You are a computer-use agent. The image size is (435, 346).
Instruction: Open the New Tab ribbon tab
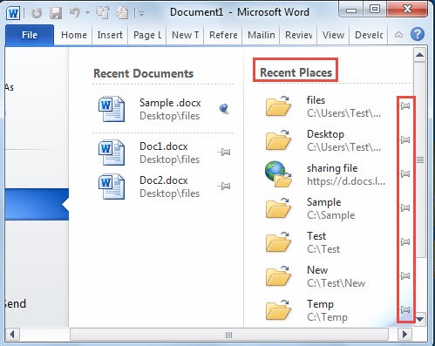pos(185,35)
